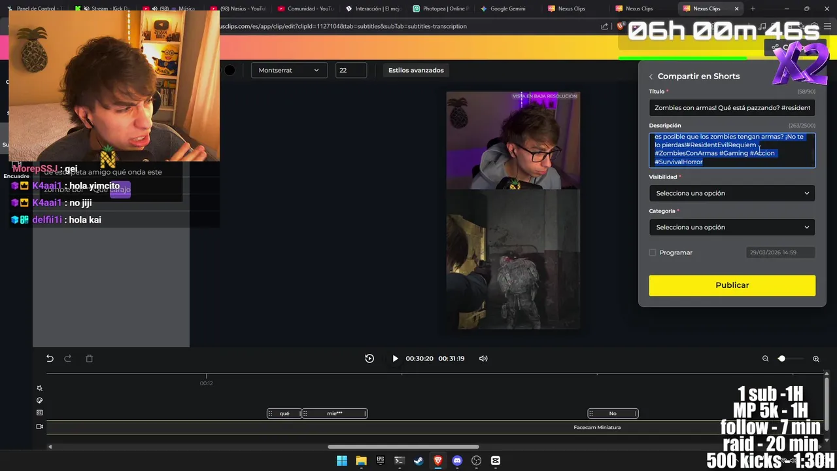This screenshot has height=471, width=837.
Task: Select the Facecam Miniatura track
Action: (x=435, y=427)
